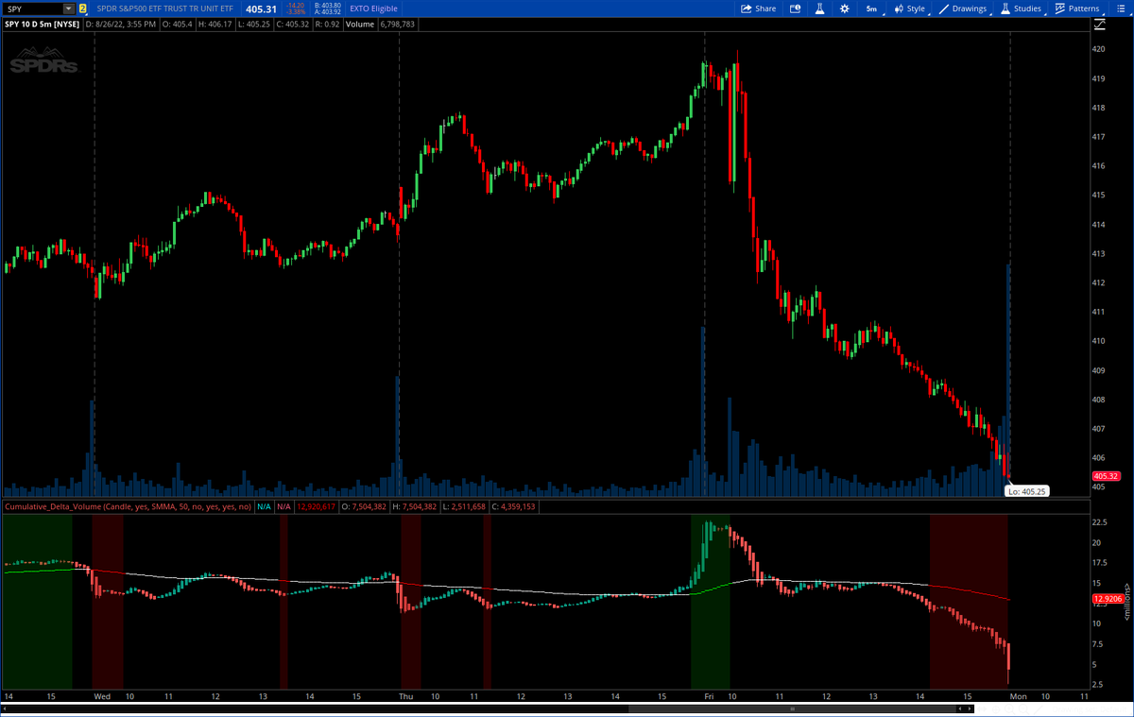1134x717 pixels.
Task: Click the H: 406.17 high value
Action: point(214,24)
